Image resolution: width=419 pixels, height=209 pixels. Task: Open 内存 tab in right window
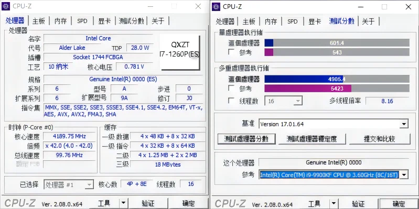pos(271,21)
